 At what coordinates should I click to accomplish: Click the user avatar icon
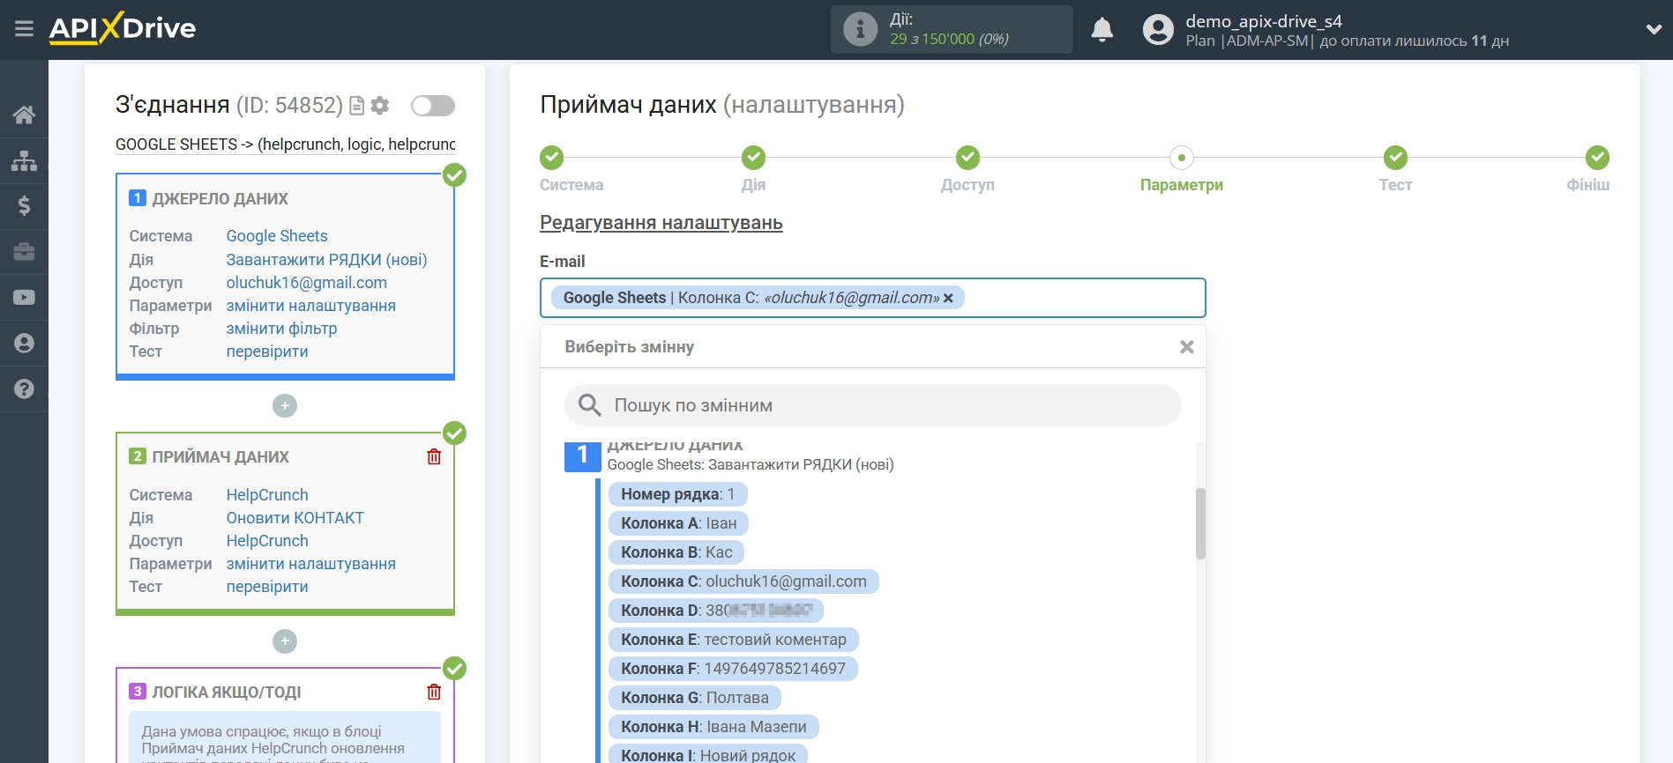(x=1158, y=29)
